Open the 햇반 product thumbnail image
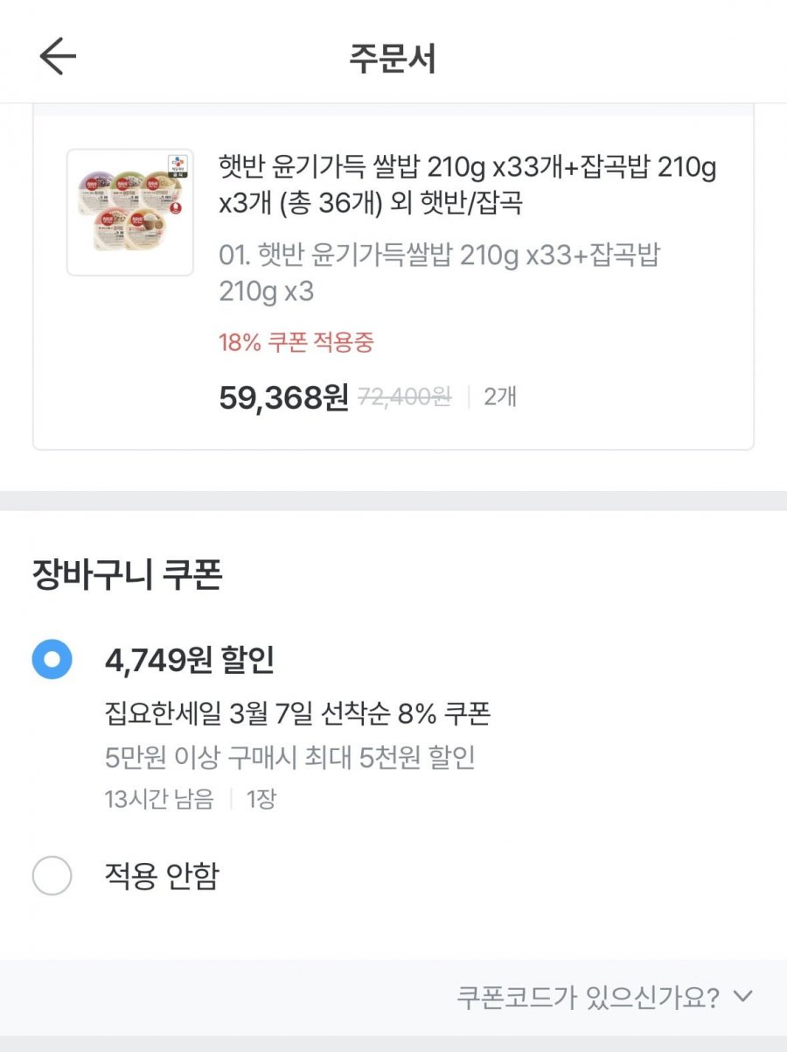This screenshot has width=787, height=1052. (130, 213)
